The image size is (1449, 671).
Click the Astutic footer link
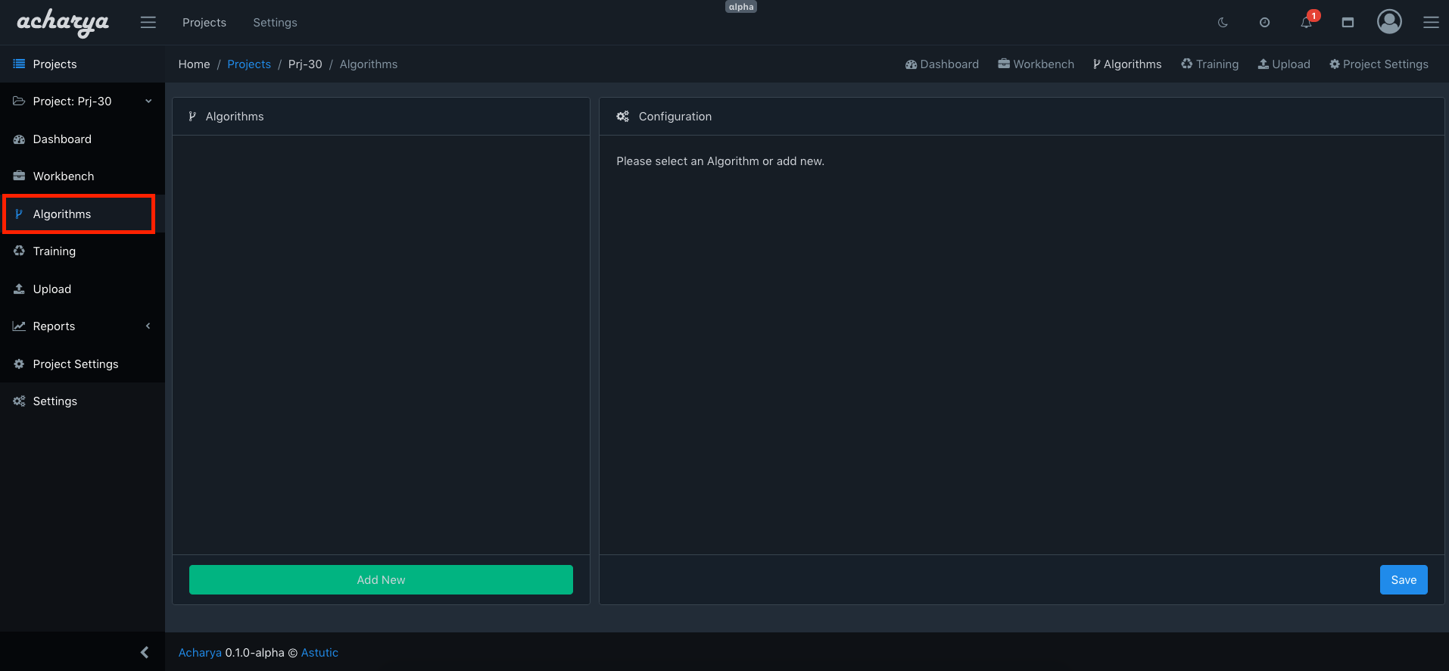[x=319, y=653]
